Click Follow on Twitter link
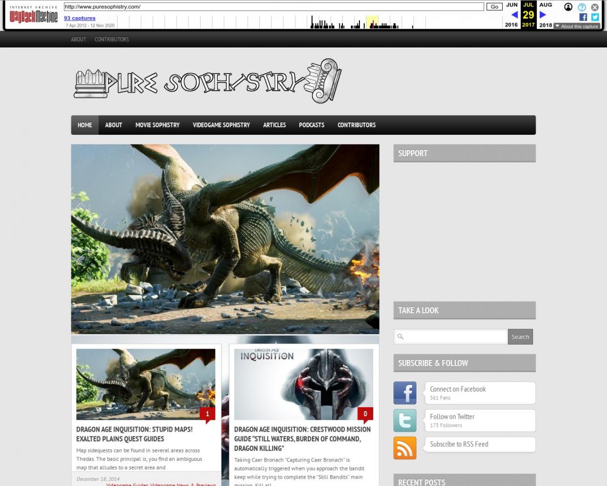The height and width of the screenshot is (486, 607). tap(452, 417)
